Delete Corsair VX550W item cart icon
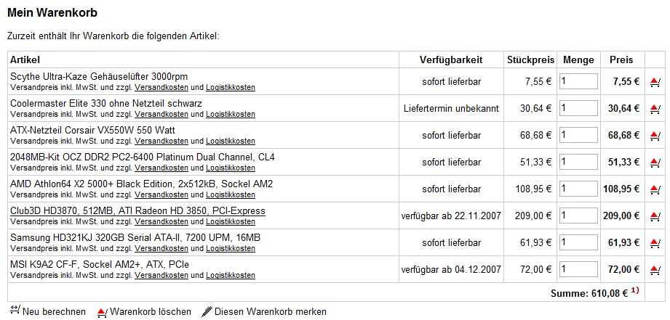This screenshot has width=670, height=320. tap(655, 136)
